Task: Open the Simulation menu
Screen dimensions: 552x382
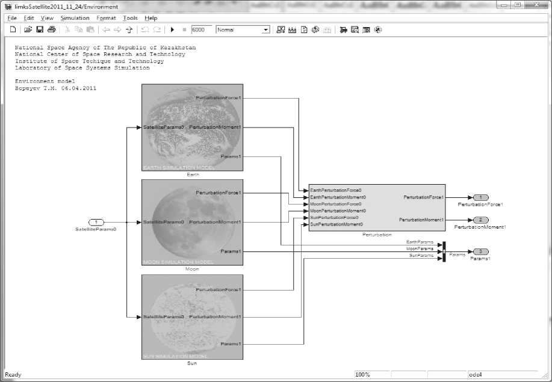Action: click(x=75, y=18)
